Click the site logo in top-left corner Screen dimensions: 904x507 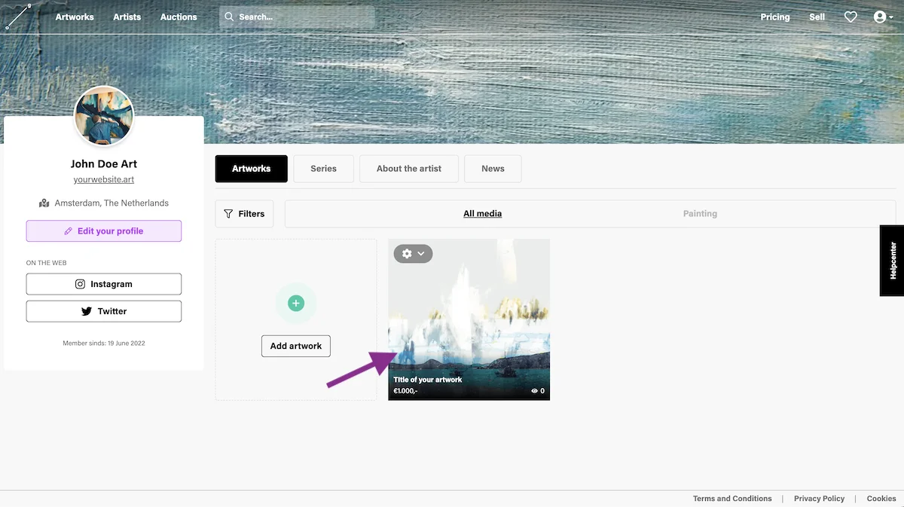(18, 17)
